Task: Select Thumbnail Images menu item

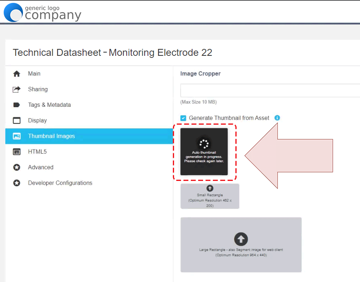Action: pyautogui.click(x=89, y=136)
